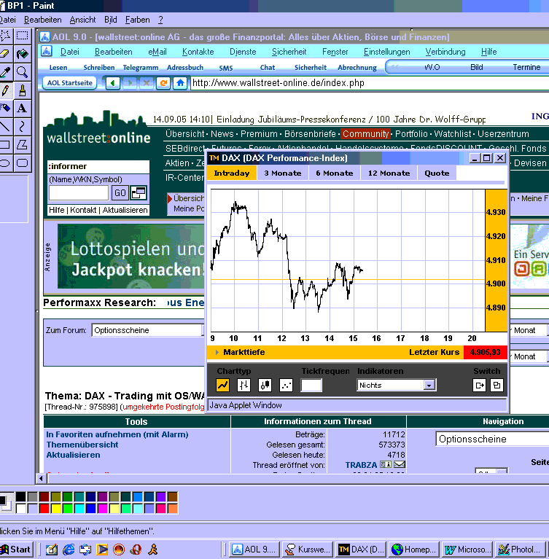Viewport: 549px width, 559px height.
Task: Select the Pencil tool
Action: pyautogui.click(x=5, y=90)
